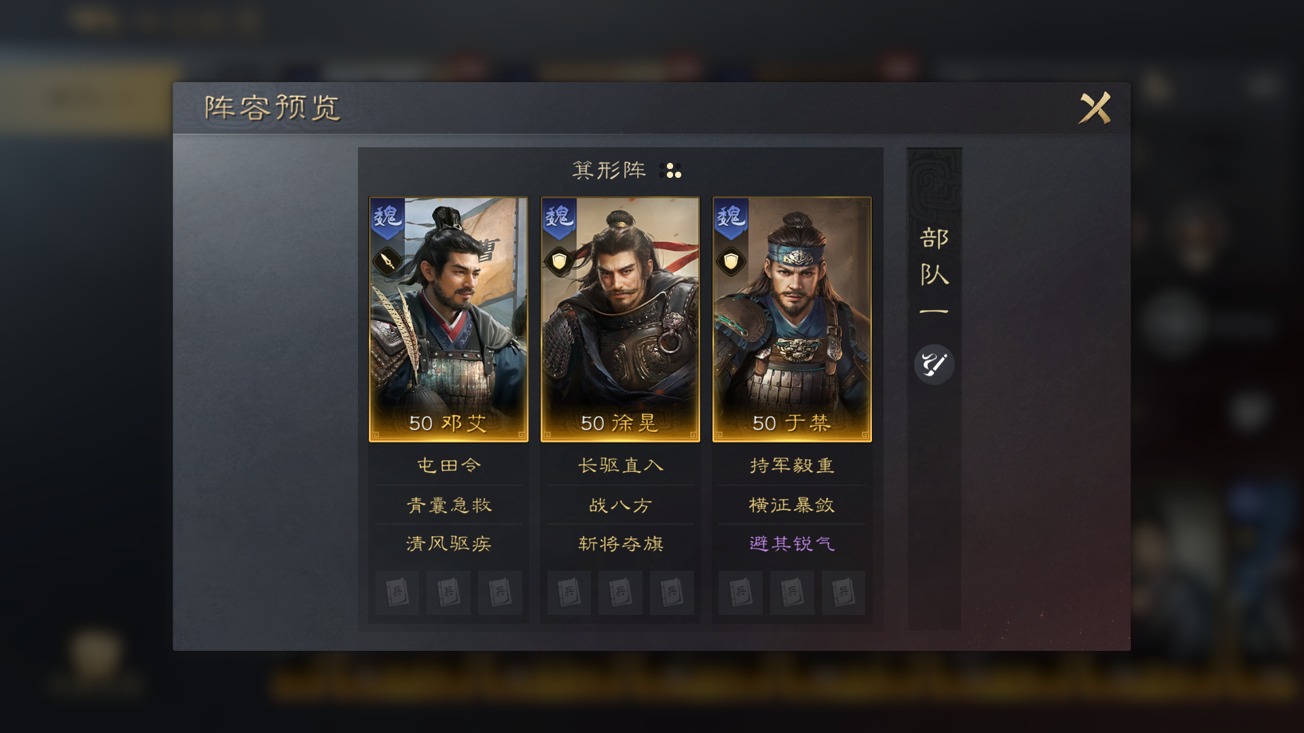Click the last 兵书 slot under 于禁
Image resolution: width=1304 pixels, height=733 pixels.
tap(843, 593)
